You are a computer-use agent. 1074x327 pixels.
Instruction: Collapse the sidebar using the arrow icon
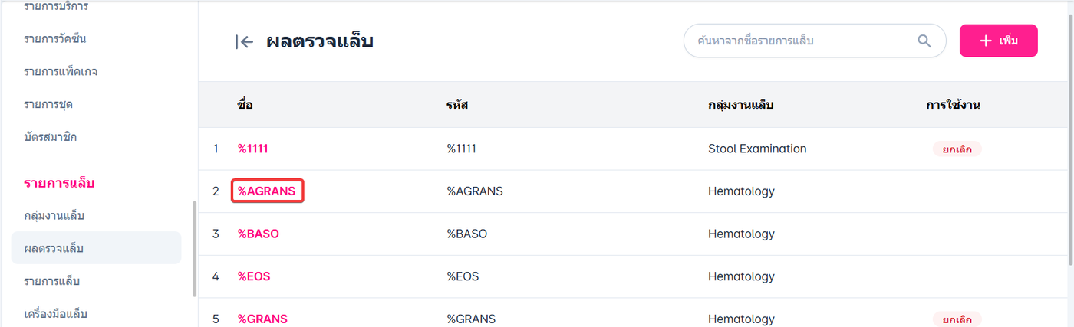(x=244, y=42)
